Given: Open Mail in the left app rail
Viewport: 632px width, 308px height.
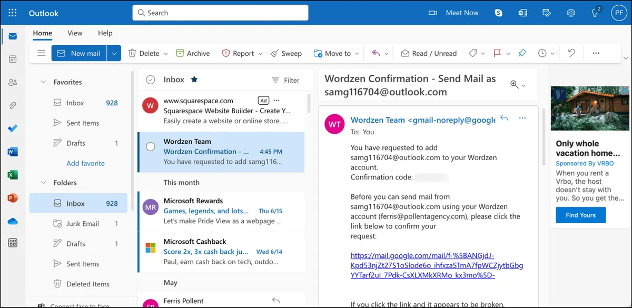Looking at the screenshot, I should tap(13, 36).
